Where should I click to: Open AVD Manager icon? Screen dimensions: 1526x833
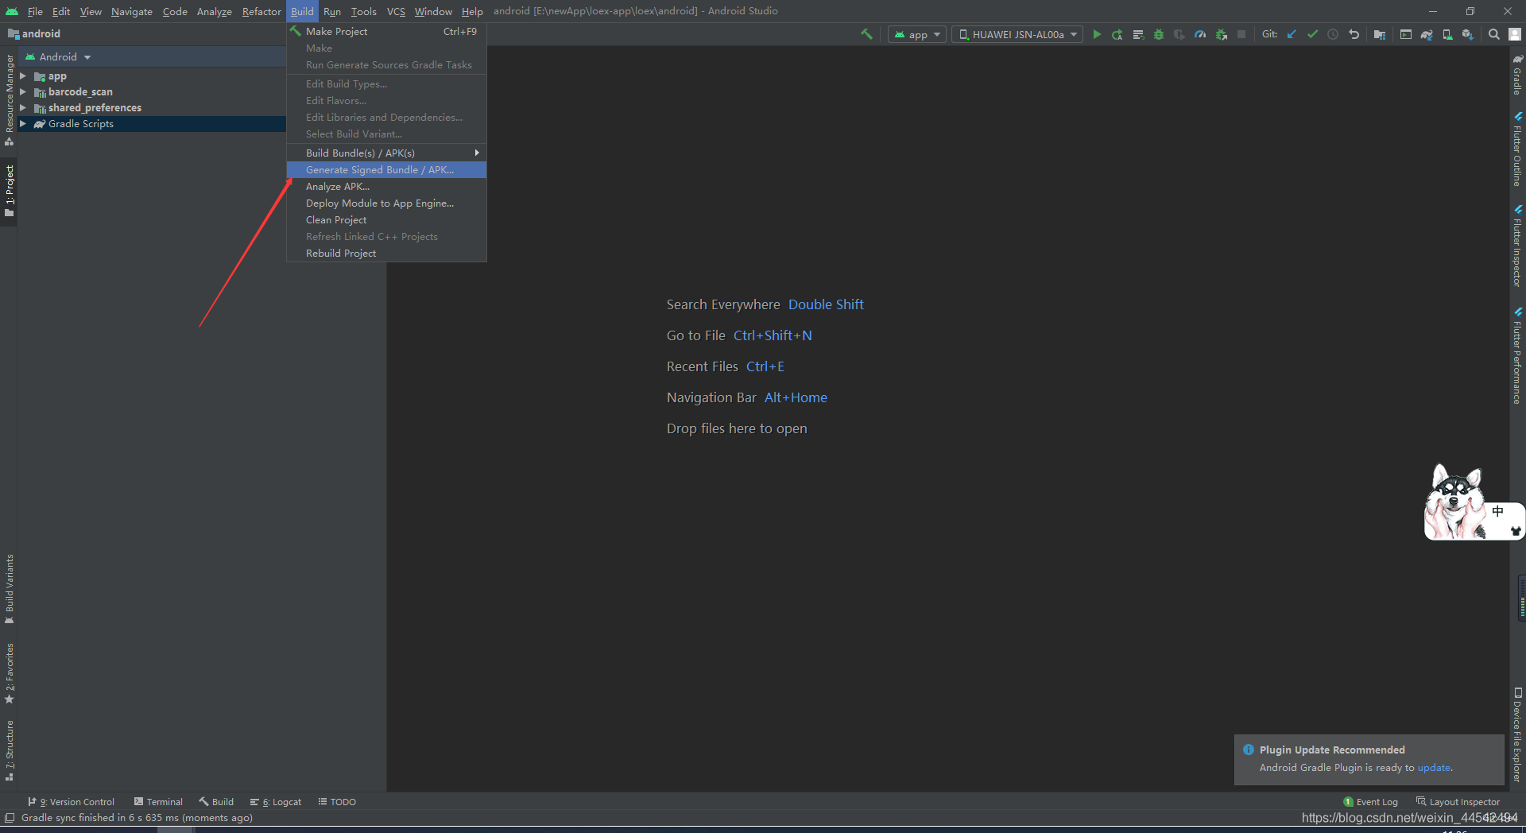(1447, 34)
